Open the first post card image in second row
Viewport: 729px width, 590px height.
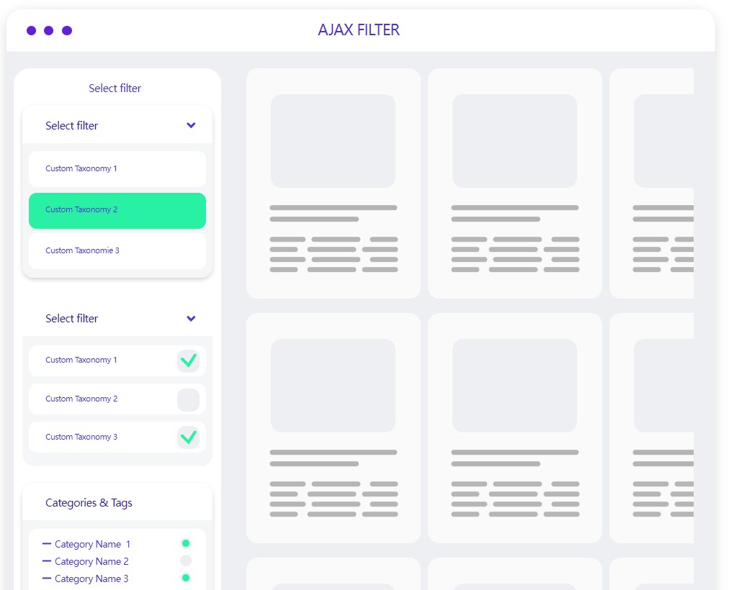pyautogui.click(x=333, y=386)
